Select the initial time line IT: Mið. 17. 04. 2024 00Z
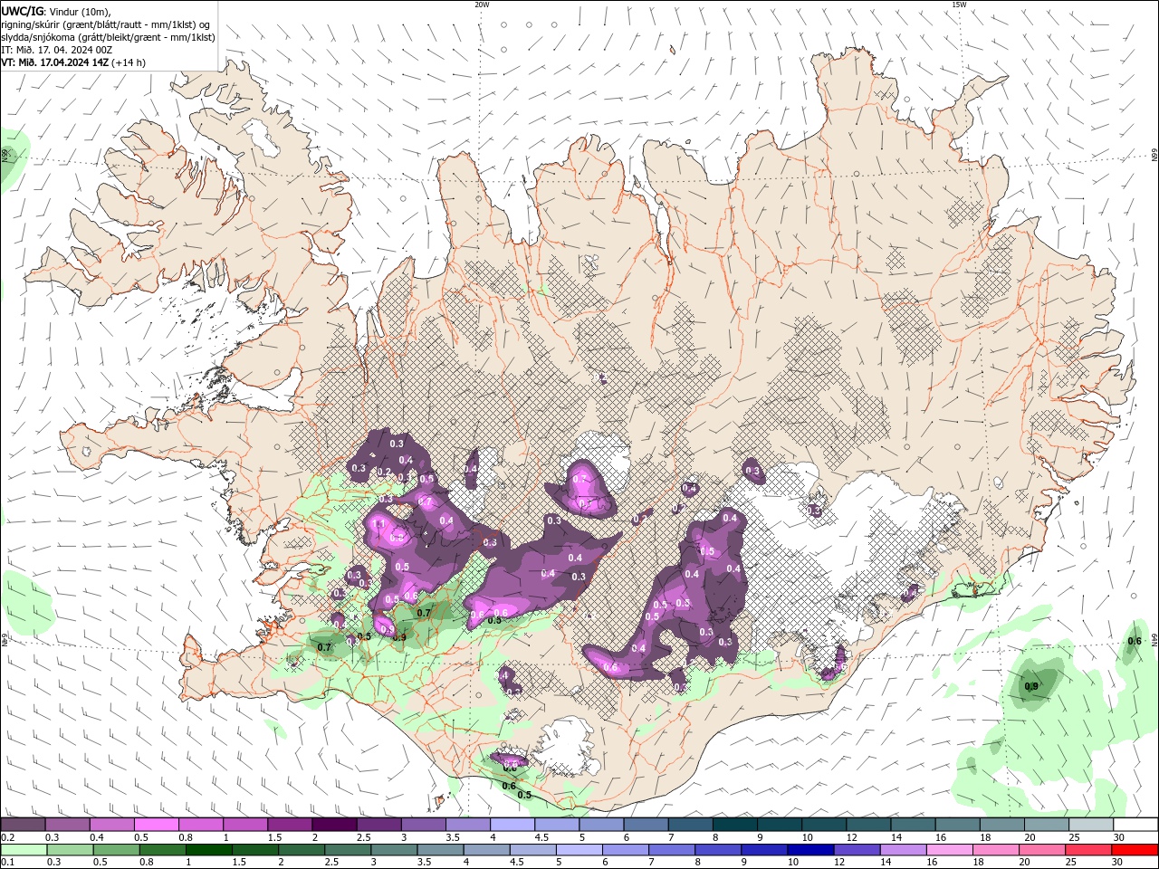This screenshot has height=869, width=1159. tap(56, 50)
